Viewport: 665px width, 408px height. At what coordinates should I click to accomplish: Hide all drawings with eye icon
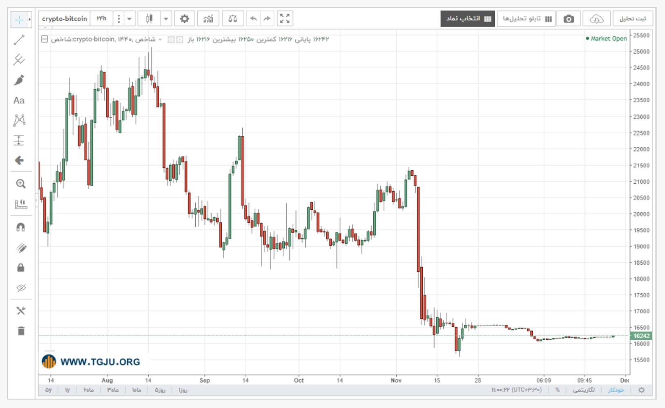(x=21, y=288)
